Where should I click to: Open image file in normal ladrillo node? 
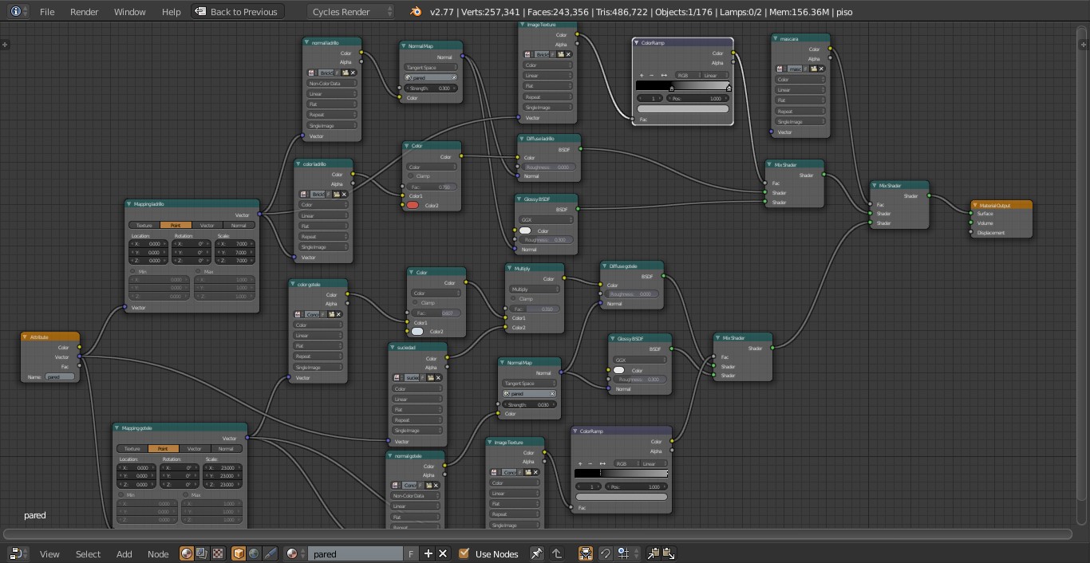click(346, 73)
